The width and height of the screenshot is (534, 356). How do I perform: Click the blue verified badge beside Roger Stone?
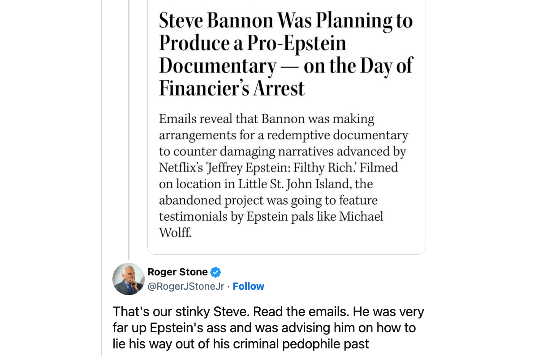[216, 272]
